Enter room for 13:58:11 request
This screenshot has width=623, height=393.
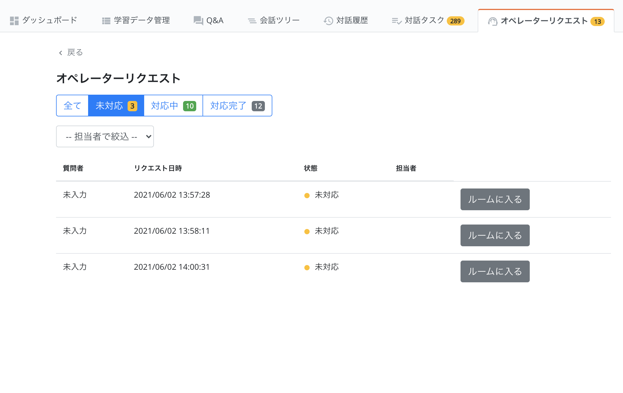click(x=495, y=235)
